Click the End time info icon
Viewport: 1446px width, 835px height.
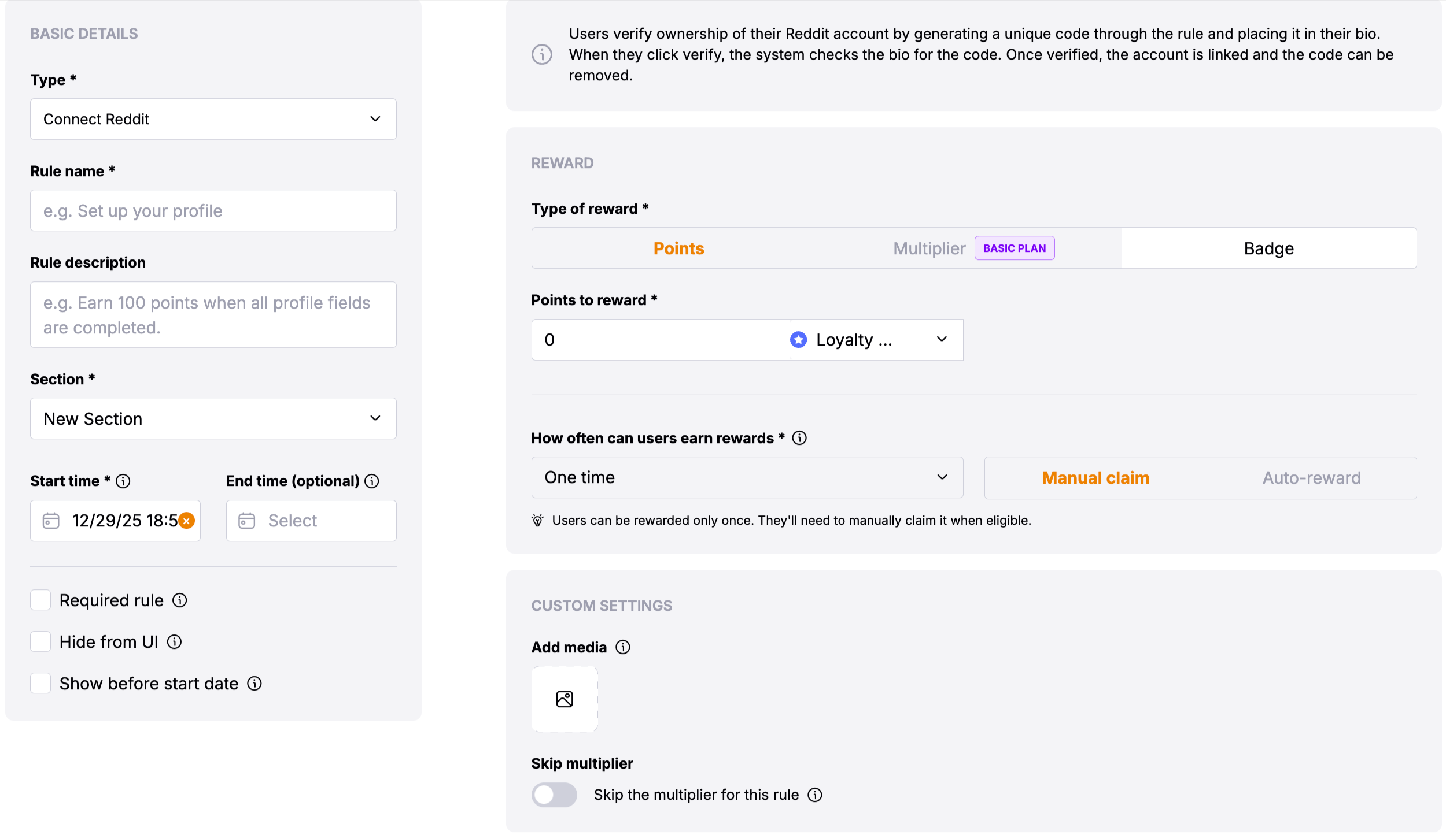[372, 481]
